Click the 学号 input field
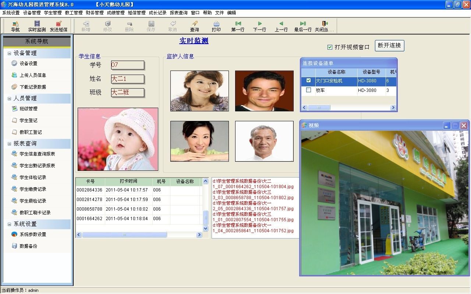Viewport: 471px width, 294px height. pyautogui.click(x=127, y=65)
